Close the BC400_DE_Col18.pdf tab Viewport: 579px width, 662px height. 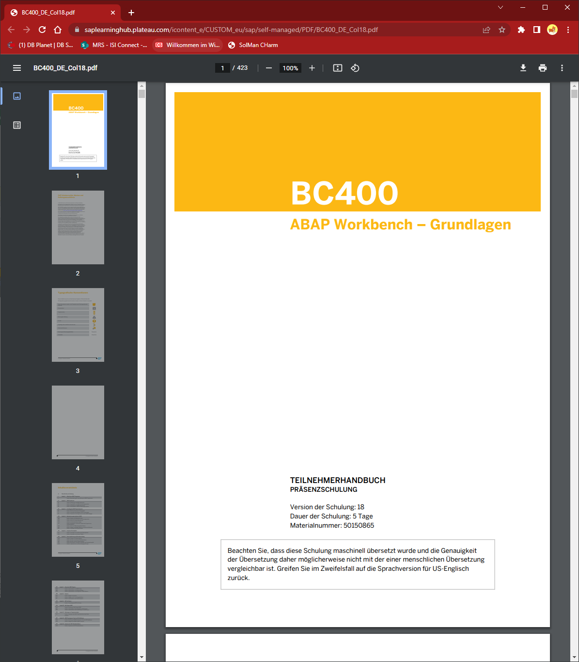[113, 13]
